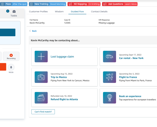Click the orange end call button

[3, 67]
